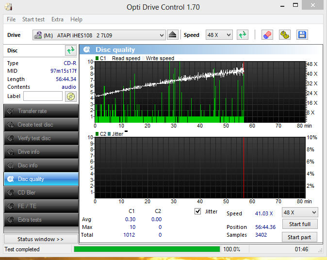Open the Extra menu
The image size is (327, 260).
[57, 19]
